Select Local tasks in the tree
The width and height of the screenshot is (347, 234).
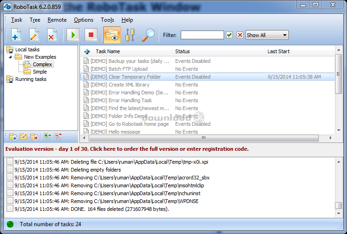pos(27,49)
